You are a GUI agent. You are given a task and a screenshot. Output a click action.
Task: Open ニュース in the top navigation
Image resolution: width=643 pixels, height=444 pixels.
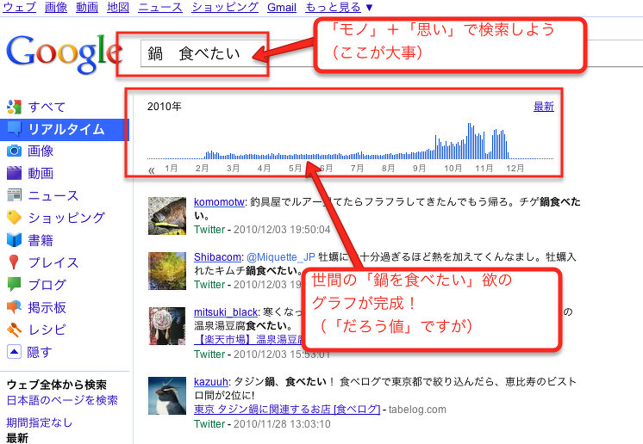(160, 7)
